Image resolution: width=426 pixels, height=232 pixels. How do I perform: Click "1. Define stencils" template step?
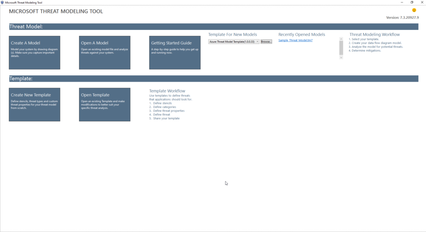point(160,103)
